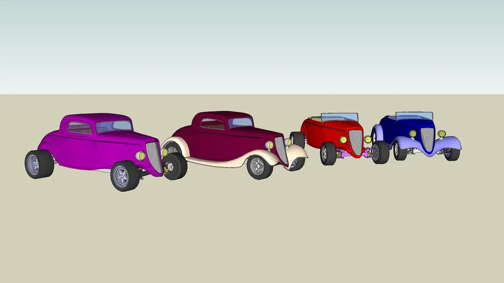Click the blue roadster's front grille
The height and width of the screenshot is (283, 504).
tap(427, 140)
